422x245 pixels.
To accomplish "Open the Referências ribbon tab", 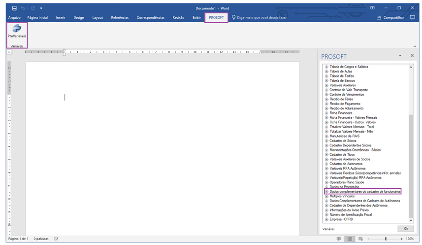I will click(120, 18).
